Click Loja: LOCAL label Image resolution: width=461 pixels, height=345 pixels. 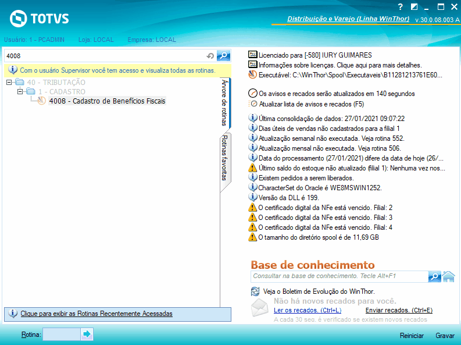tap(96, 40)
